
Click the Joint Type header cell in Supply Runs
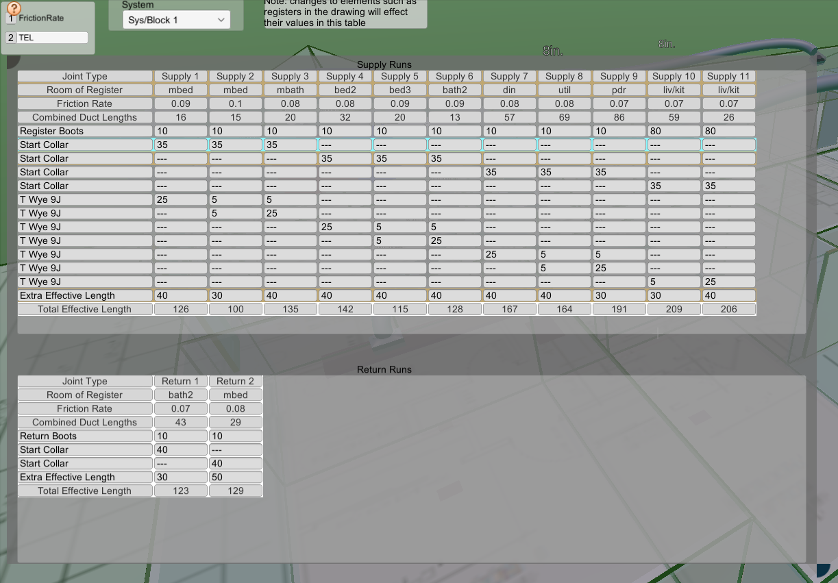(85, 76)
